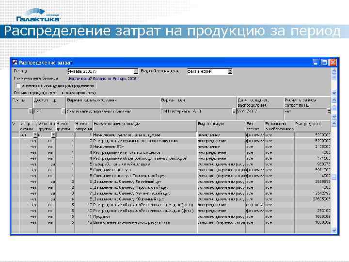Select row 'Движение по балансу Паросиловой цех'

171,187
